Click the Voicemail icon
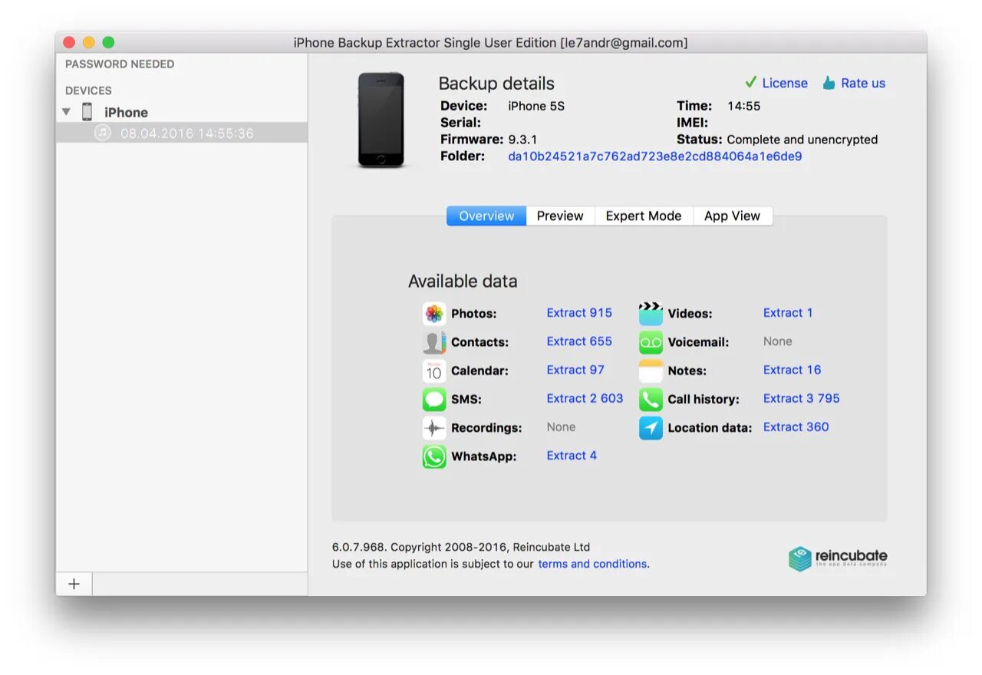The image size is (982, 675). click(x=650, y=342)
